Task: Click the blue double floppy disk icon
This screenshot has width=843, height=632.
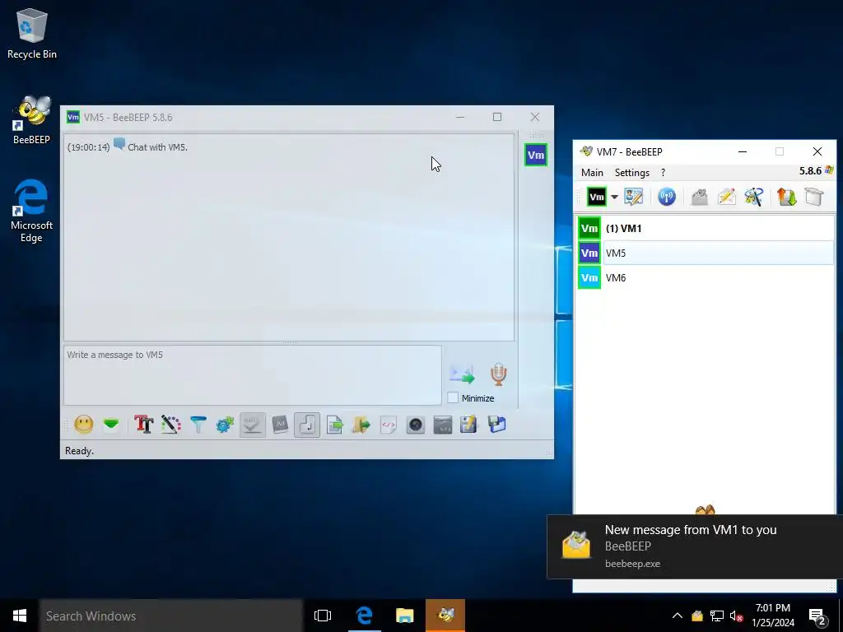Action: click(496, 425)
